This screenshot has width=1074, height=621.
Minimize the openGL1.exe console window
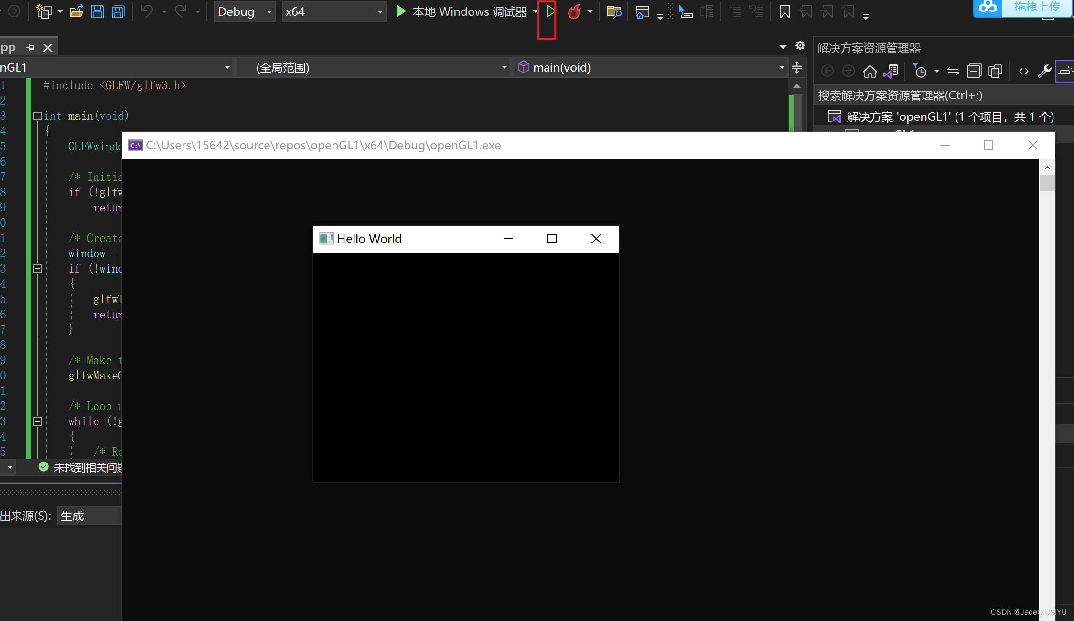(x=945, y=145)
